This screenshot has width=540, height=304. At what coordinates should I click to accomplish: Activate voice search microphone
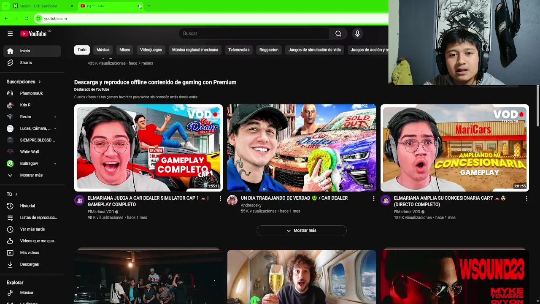point(357,34)
